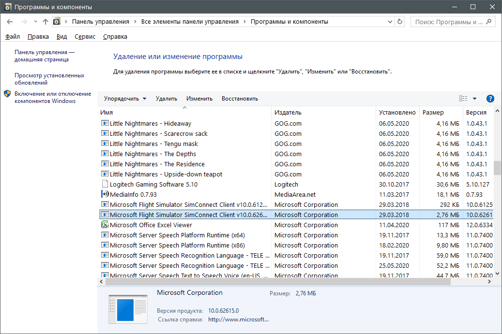
Task: Open Help via blue question mark icon
Action: [x=490, y=99]
